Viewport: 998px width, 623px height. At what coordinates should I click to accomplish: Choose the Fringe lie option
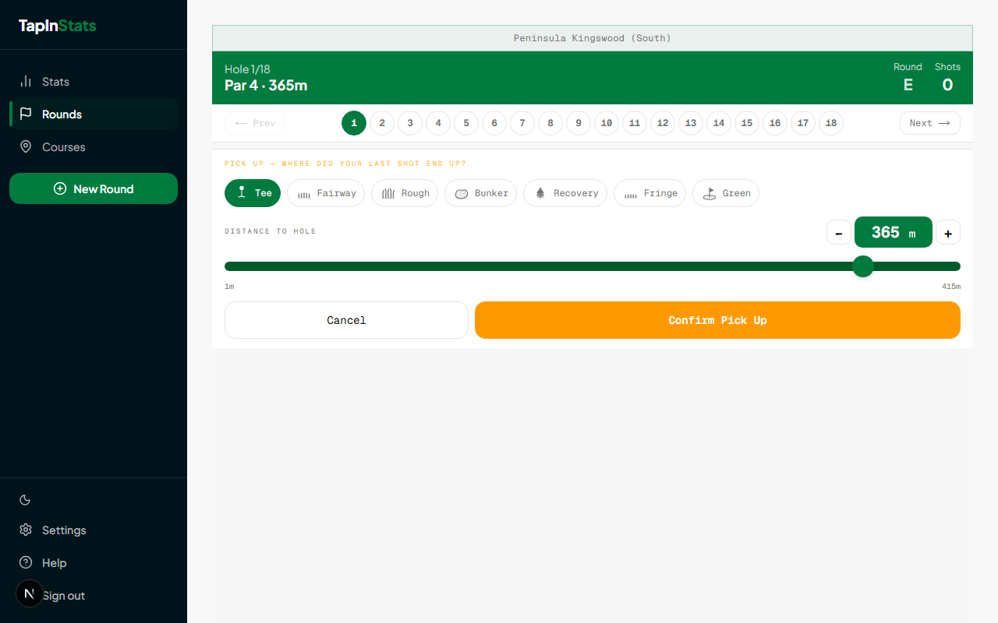649,193
